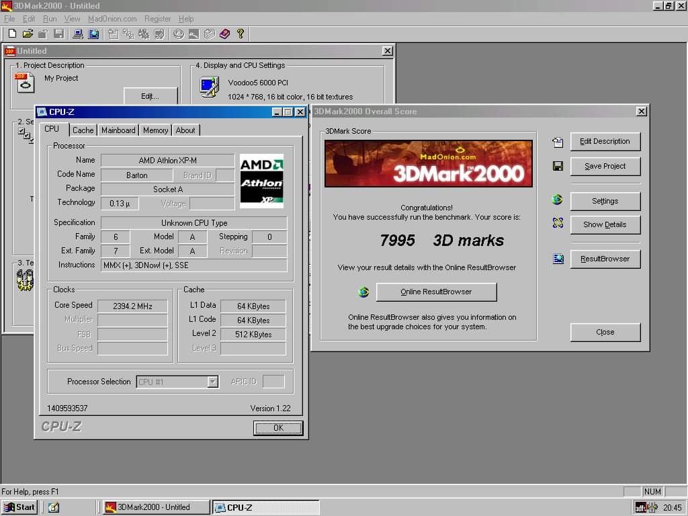Click the globe icon beside Online ResultBrowser
The image size is (688, 516).
(363, 292)
